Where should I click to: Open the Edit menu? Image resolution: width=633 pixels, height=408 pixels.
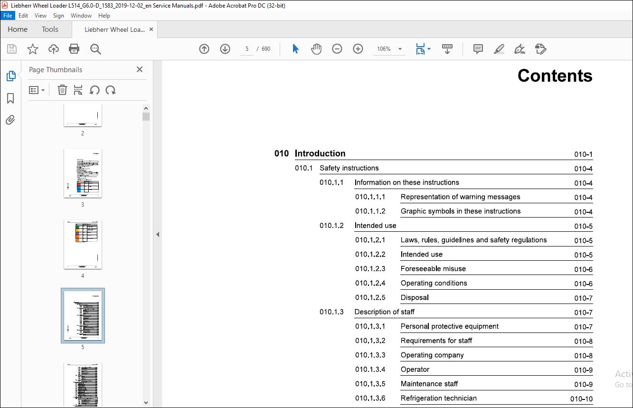[23, 16]
